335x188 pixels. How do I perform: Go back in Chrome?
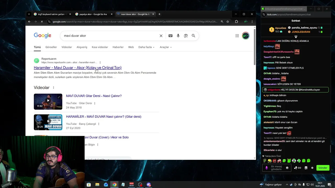click(29, 22)
